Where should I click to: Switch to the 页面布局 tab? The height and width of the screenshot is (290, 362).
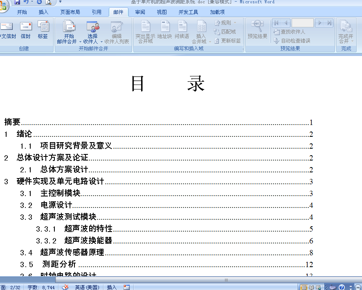pos(70,12)
